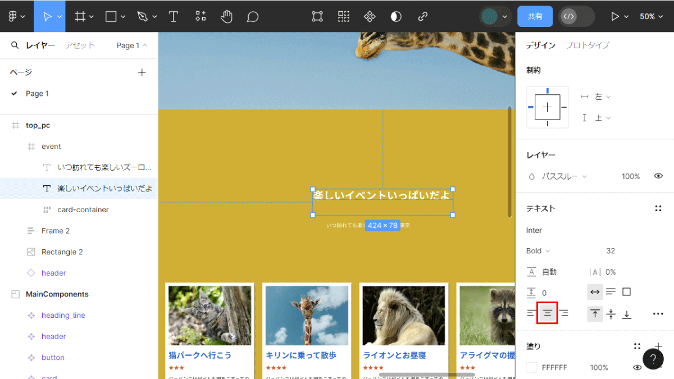Screen dimensions: 674x379
Task: Select the Comment tool
Action: [x=253, y=16]
